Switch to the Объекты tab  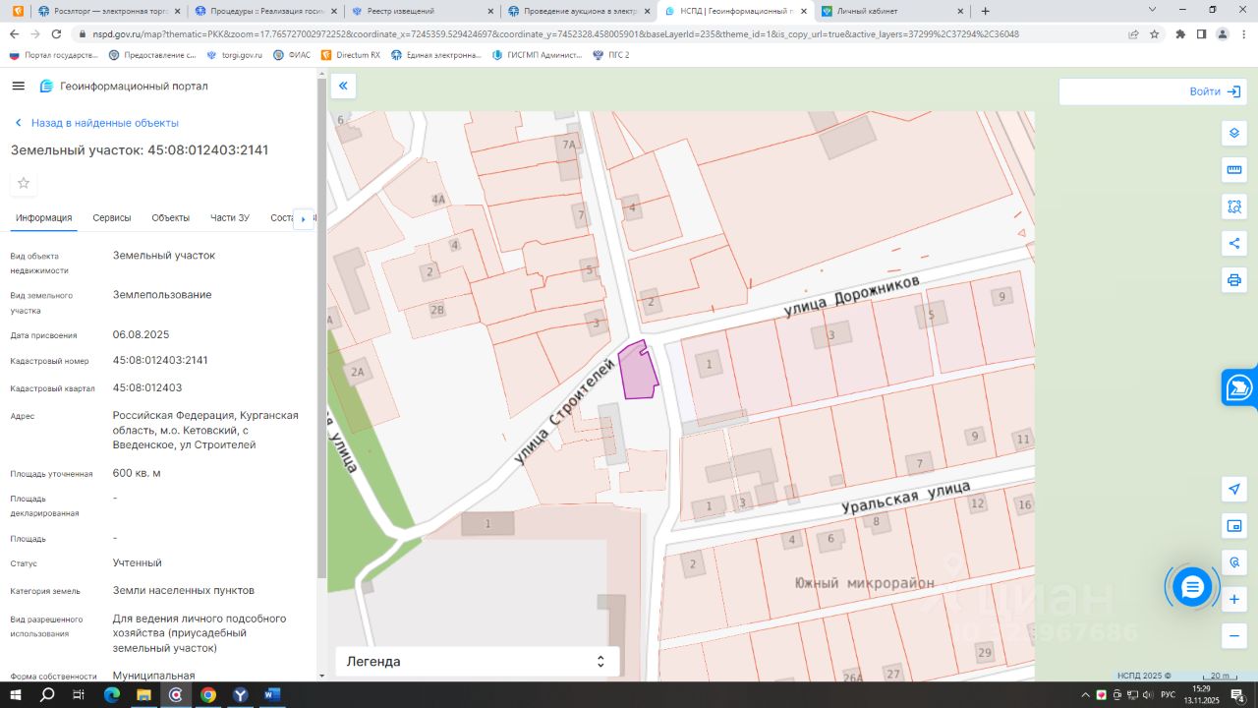(171, 217)
